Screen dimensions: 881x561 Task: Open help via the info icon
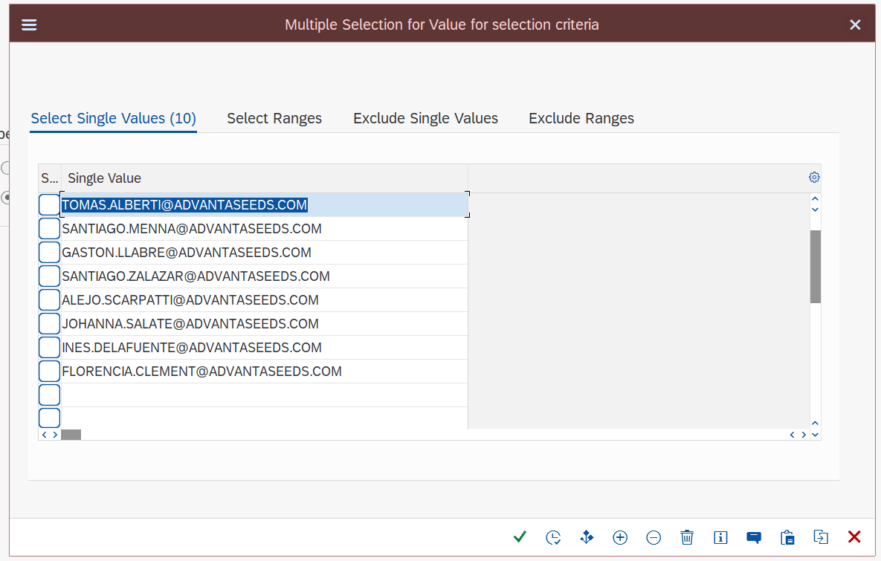point(720,537)
